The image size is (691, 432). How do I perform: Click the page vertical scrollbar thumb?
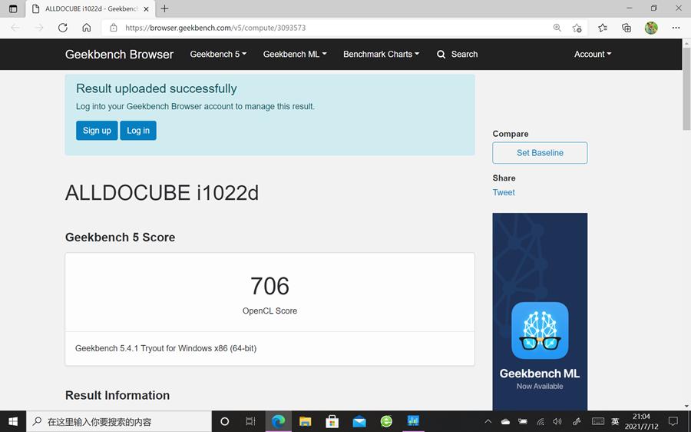tap(686, 88)
